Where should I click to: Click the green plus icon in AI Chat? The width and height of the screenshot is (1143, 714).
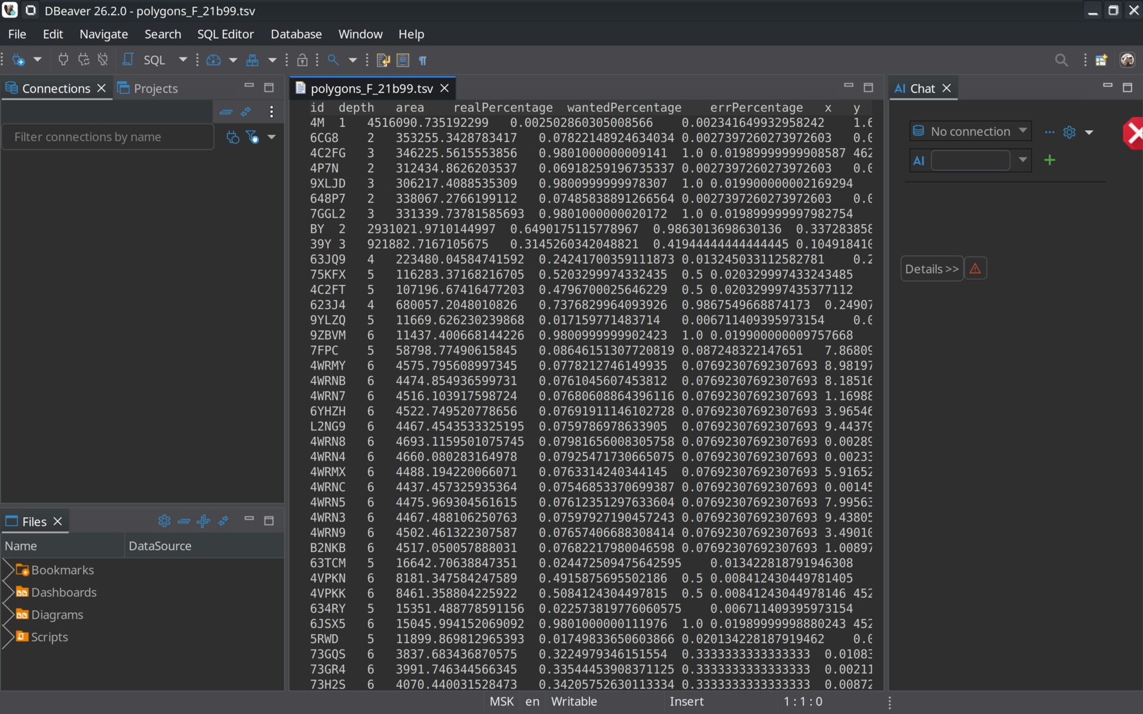pos(1049,160)
